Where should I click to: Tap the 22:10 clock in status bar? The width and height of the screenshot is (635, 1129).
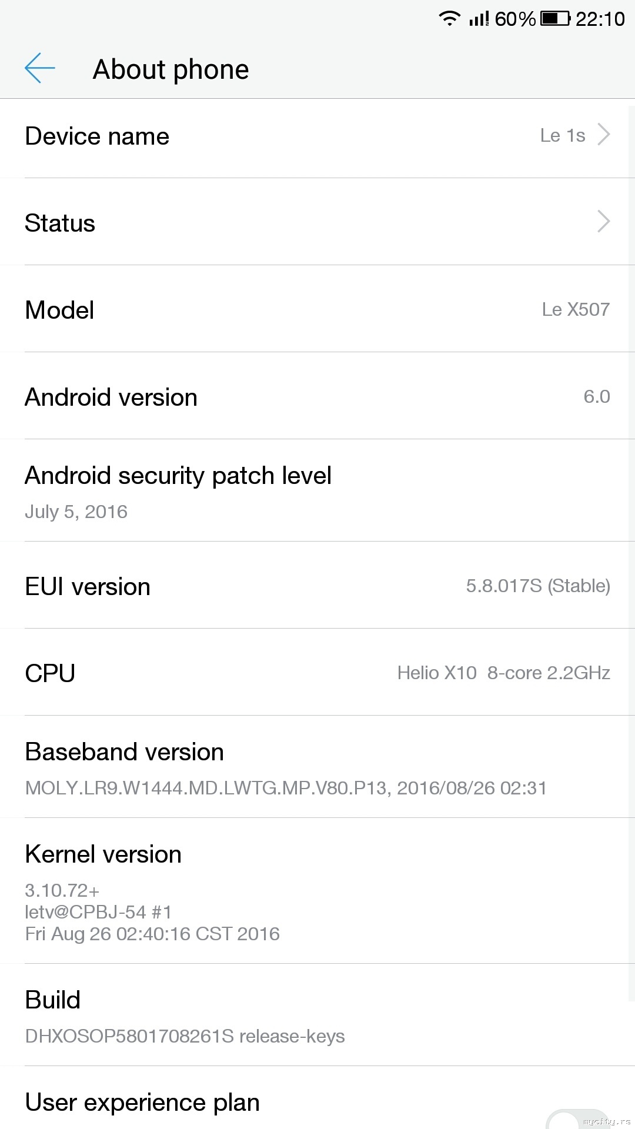coord(600,19)
